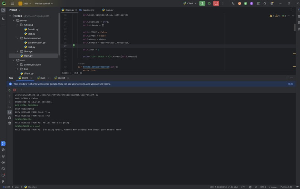Collapse the user folder
This screenshot has width=300, height=189.
point(14,60)
